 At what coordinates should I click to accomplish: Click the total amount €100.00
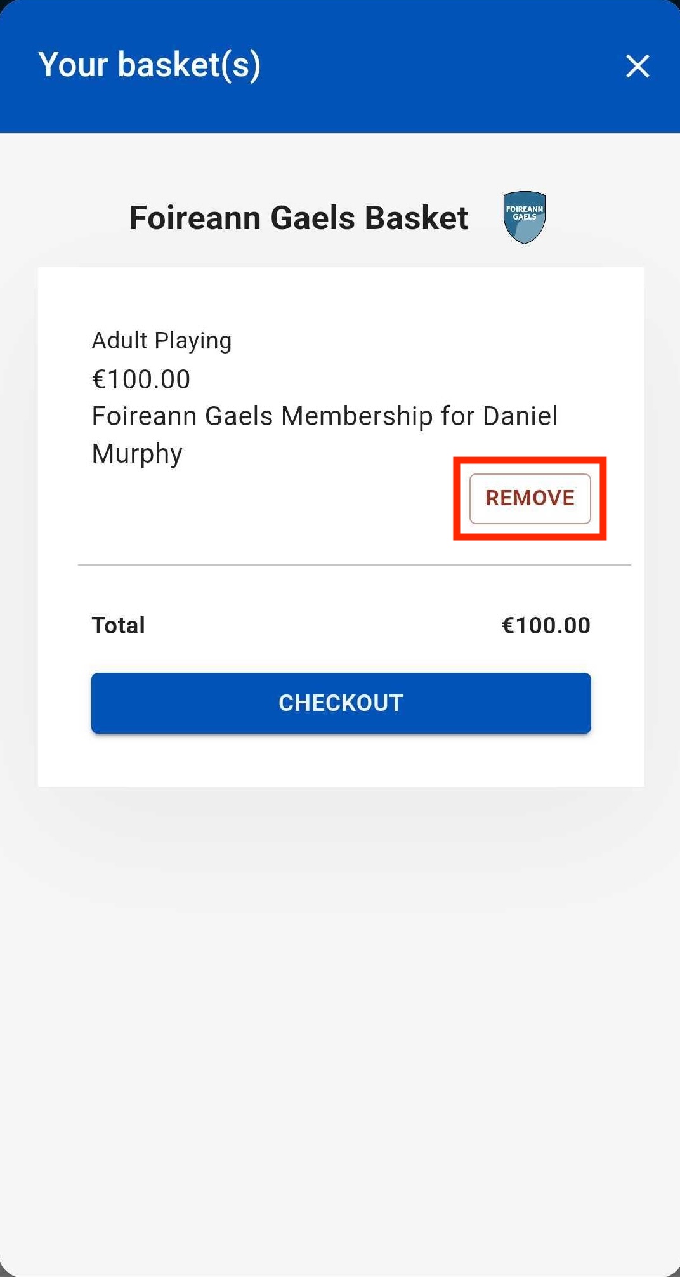[546, 625]
